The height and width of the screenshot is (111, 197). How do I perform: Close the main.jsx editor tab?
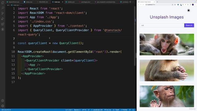[x=62, y=2]
